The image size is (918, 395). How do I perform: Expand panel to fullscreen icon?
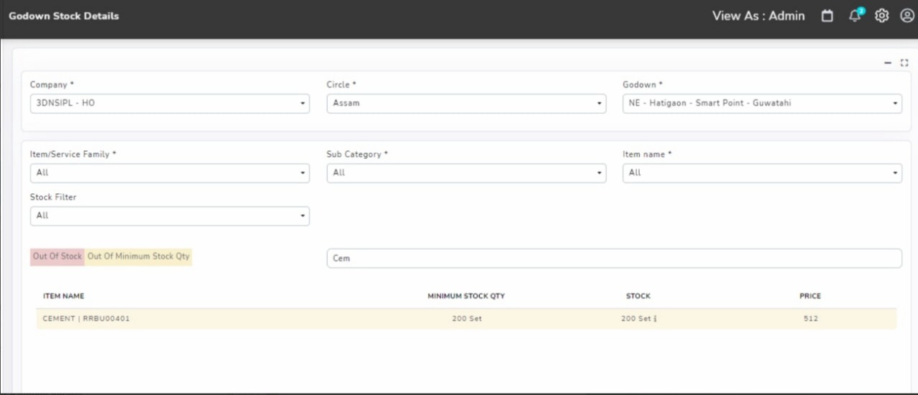click(x=904, y=63)
